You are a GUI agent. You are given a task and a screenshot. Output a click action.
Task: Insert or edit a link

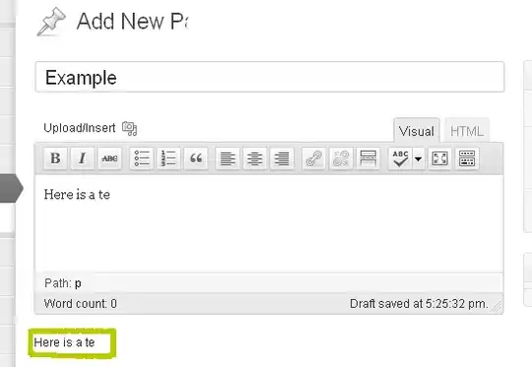pyautogui.click(x=314, y=158)
